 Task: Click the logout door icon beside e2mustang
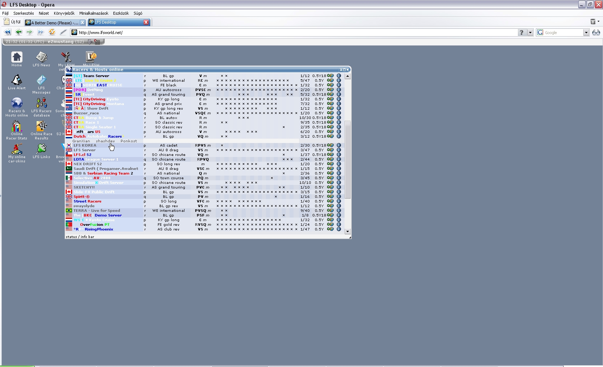[x=90, y=42]
